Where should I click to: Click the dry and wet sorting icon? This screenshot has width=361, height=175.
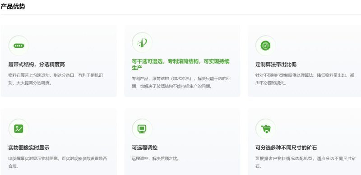coord(142,42)
